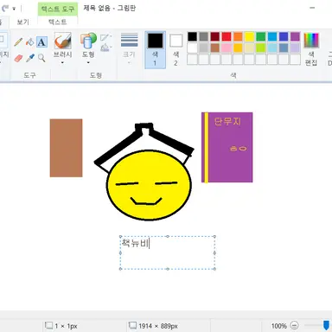Pick the red color swatch
The width and height of the screenshot is (332, 332).
coord(227,36)
